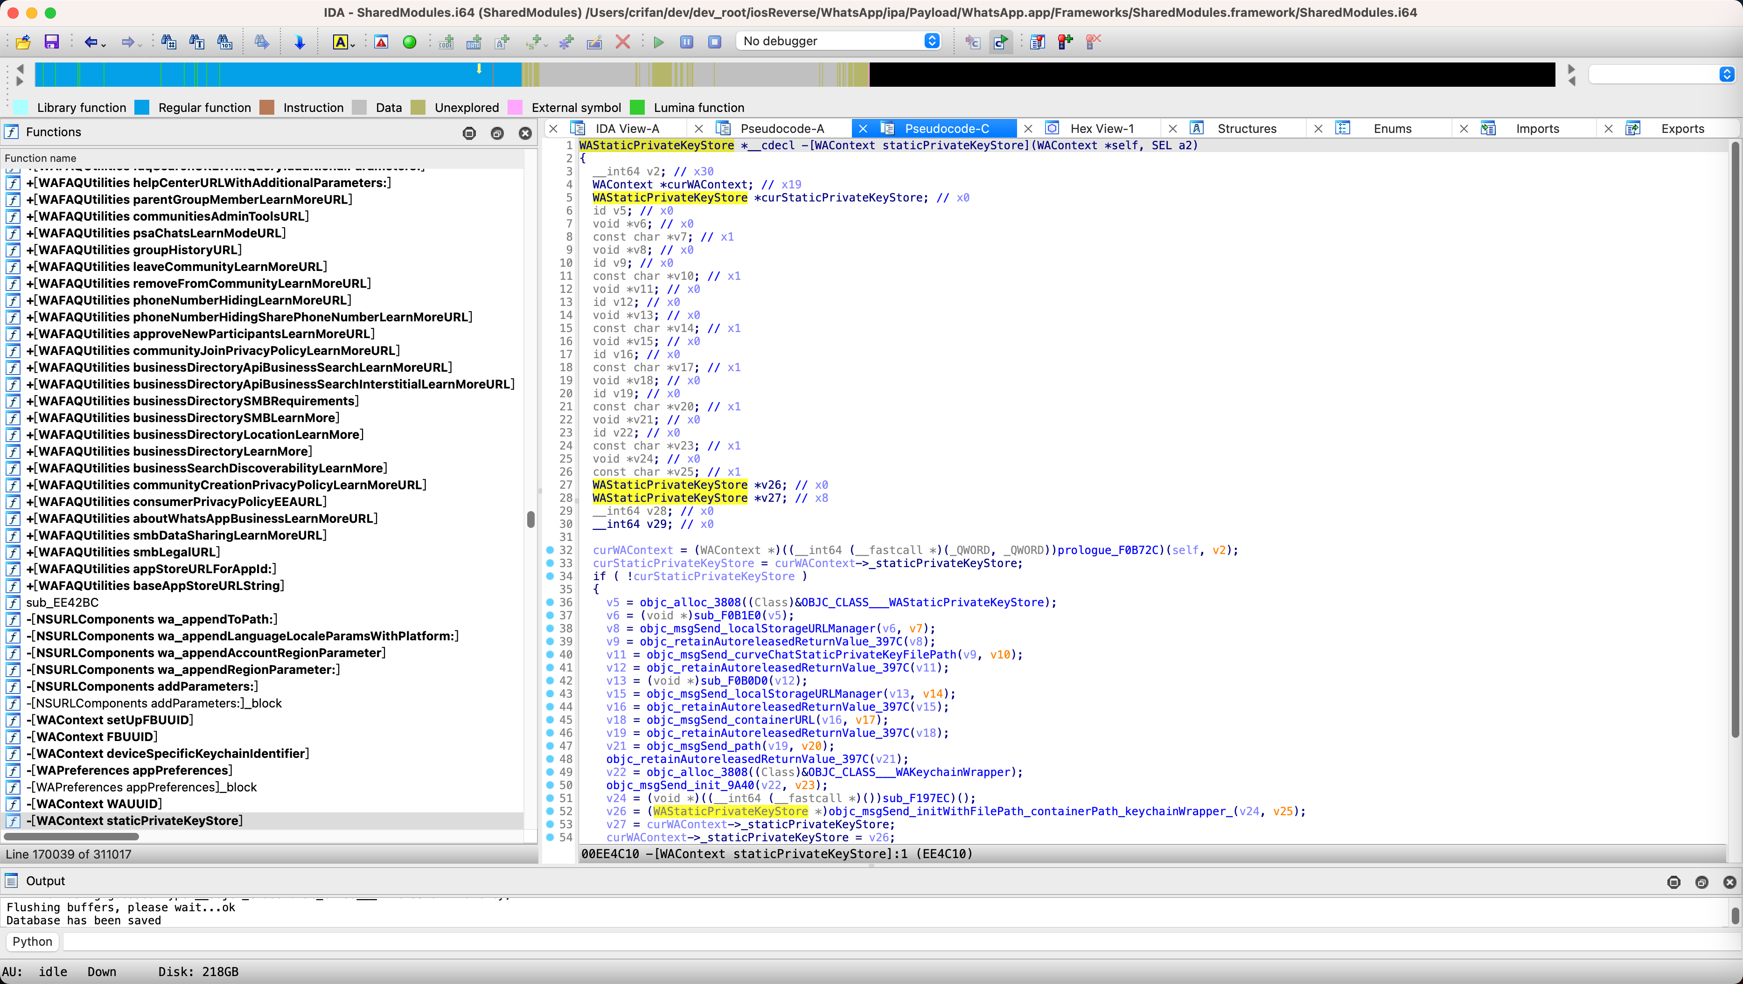The height and width of the screenshot is (984, 1743).
Task: Click Regular function blue legend swatch
Action: pos(142,108)
